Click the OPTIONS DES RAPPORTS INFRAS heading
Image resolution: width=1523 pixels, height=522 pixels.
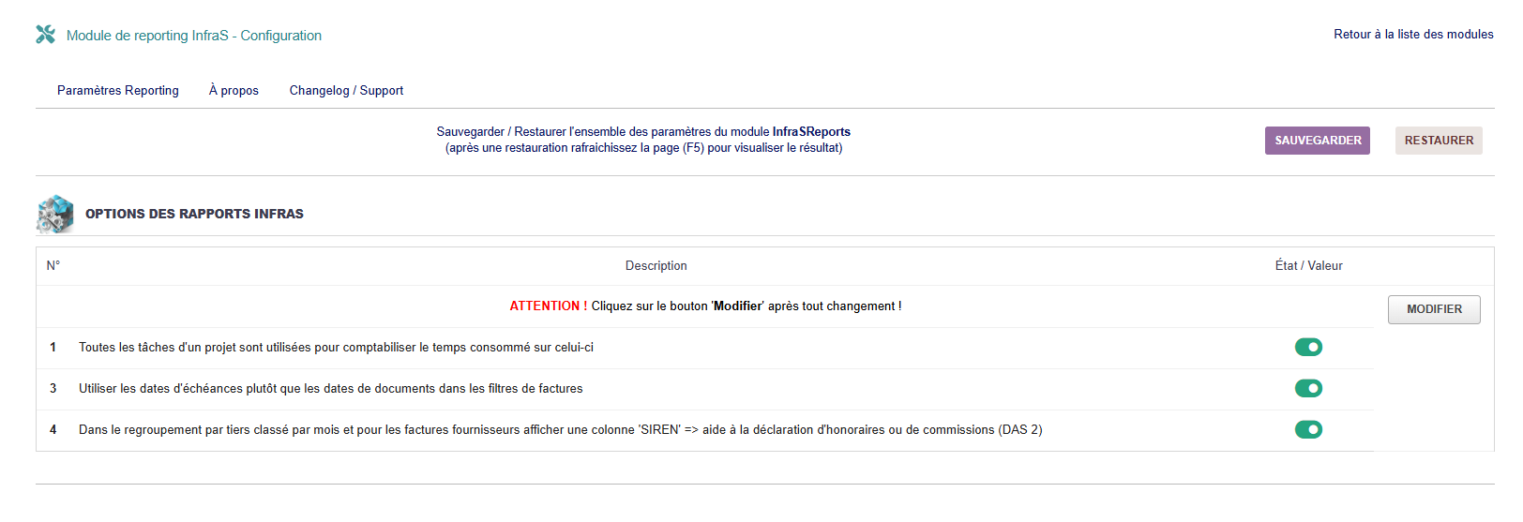coord(194,215)
